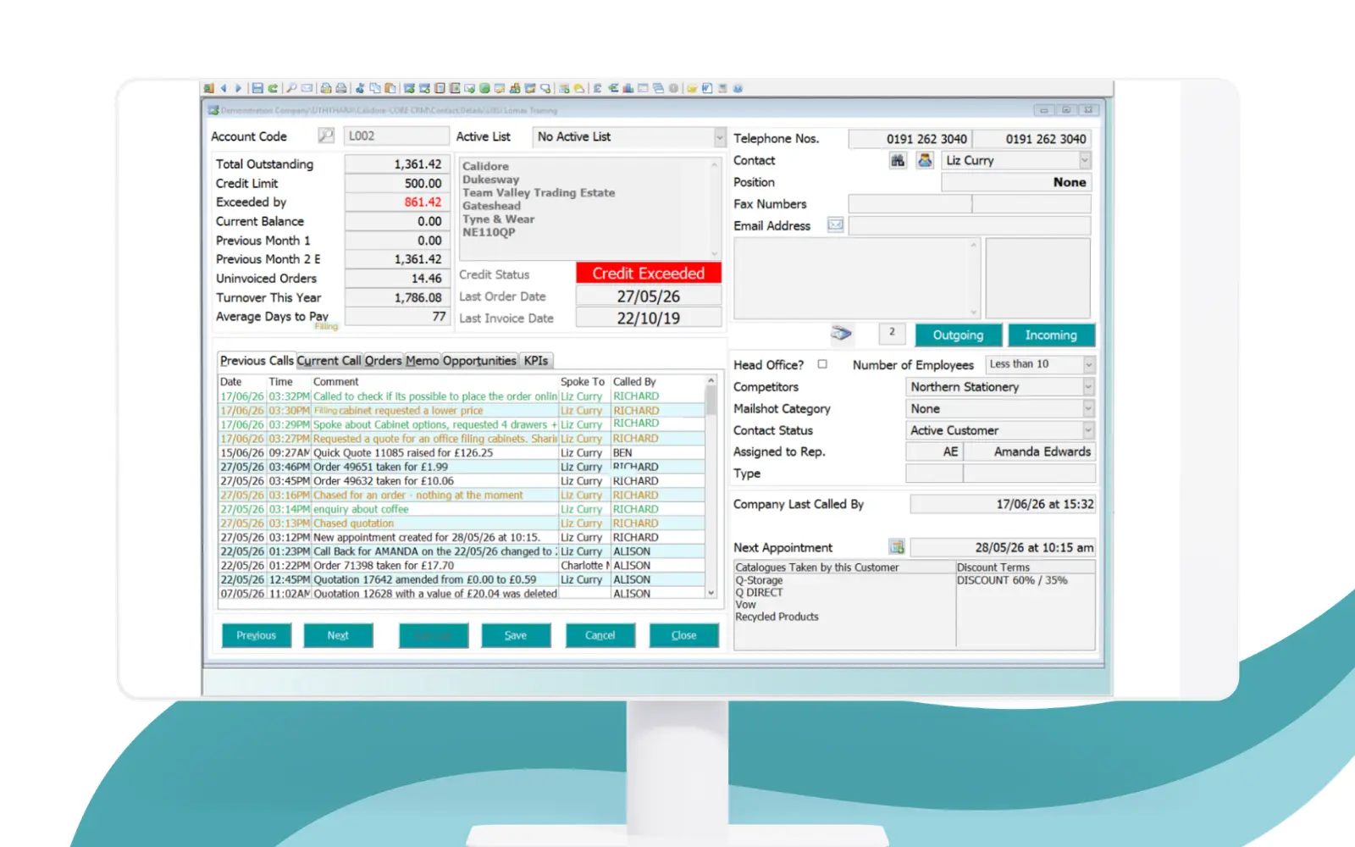
Task: Expand the Mailshot Category dropdown
Action: tap(1088, 408)
